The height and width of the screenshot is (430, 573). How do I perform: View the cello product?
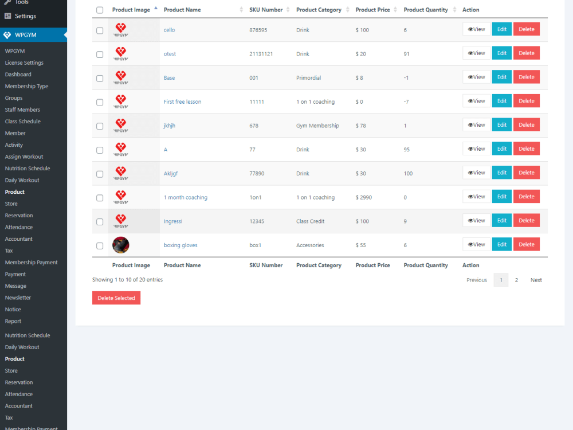pyautogui.click(x=476, y=29)
